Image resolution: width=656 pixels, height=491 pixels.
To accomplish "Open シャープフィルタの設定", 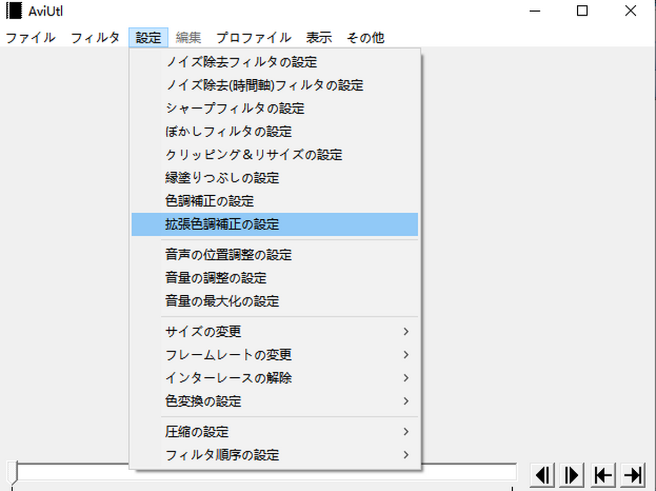I will pos(275,108).
